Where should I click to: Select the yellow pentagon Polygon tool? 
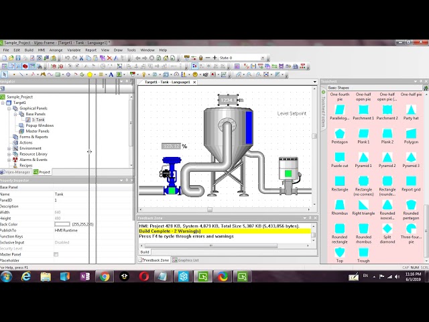(90, 74)
